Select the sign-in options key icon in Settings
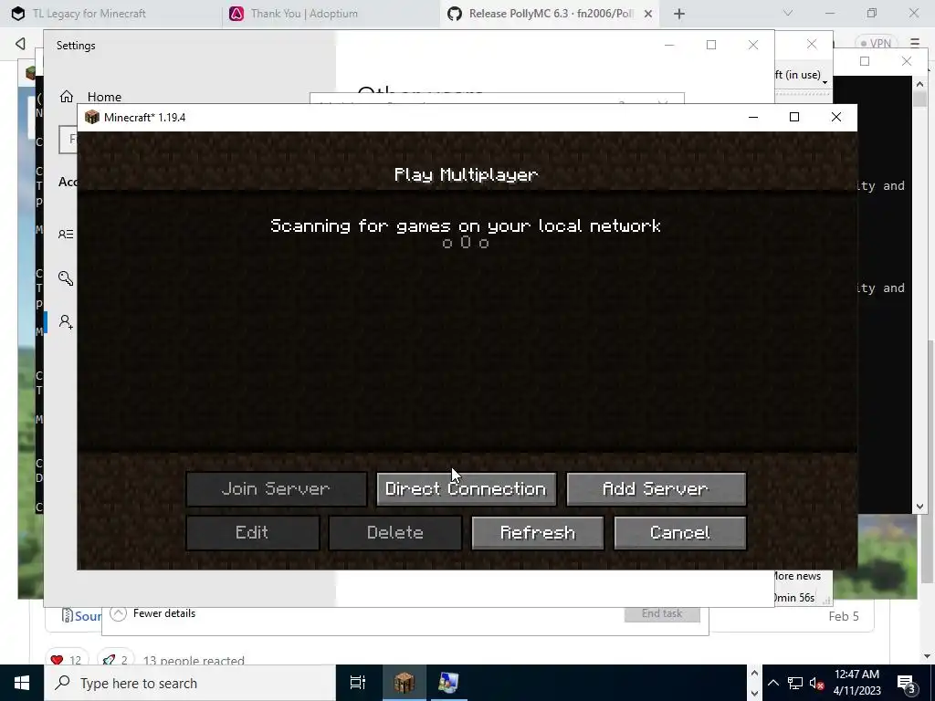Image resolution: width=935 pixels, height=701 pixels. pos(66,277)
